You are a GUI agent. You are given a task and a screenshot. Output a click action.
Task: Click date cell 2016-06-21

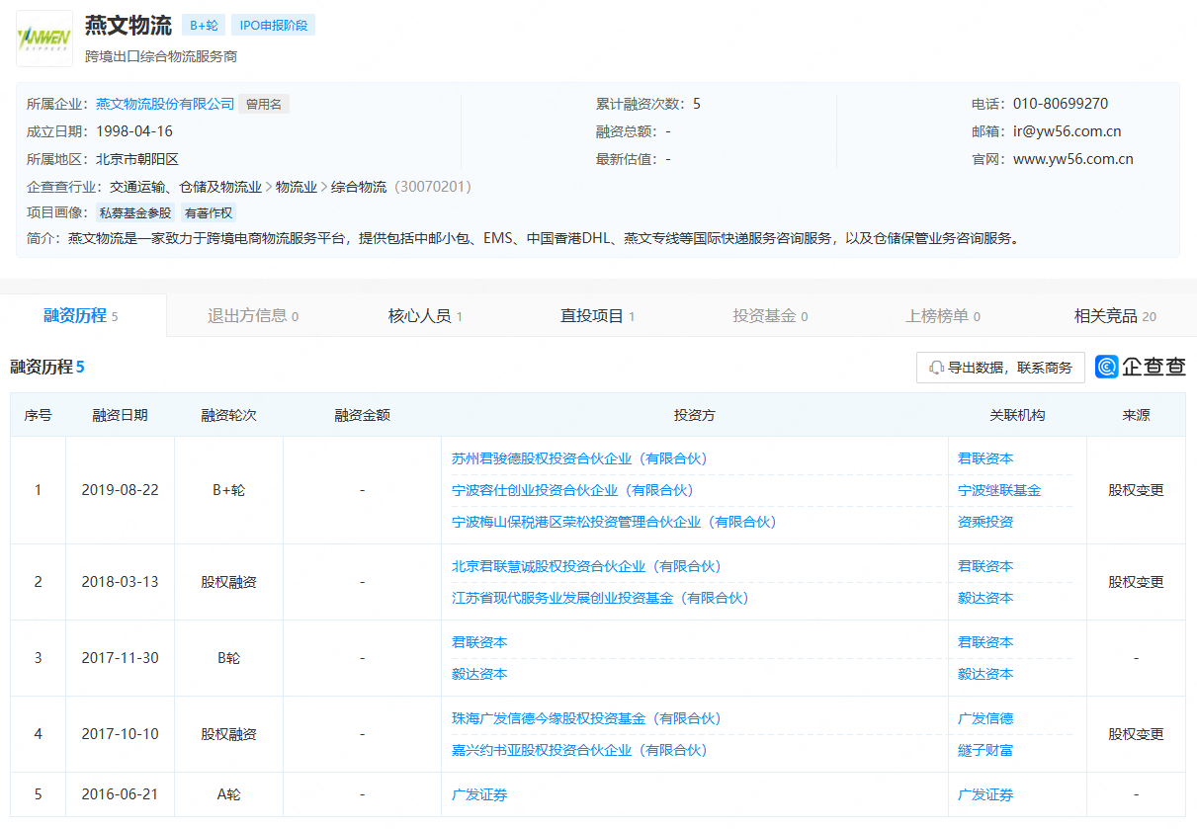tap(120, 794)
